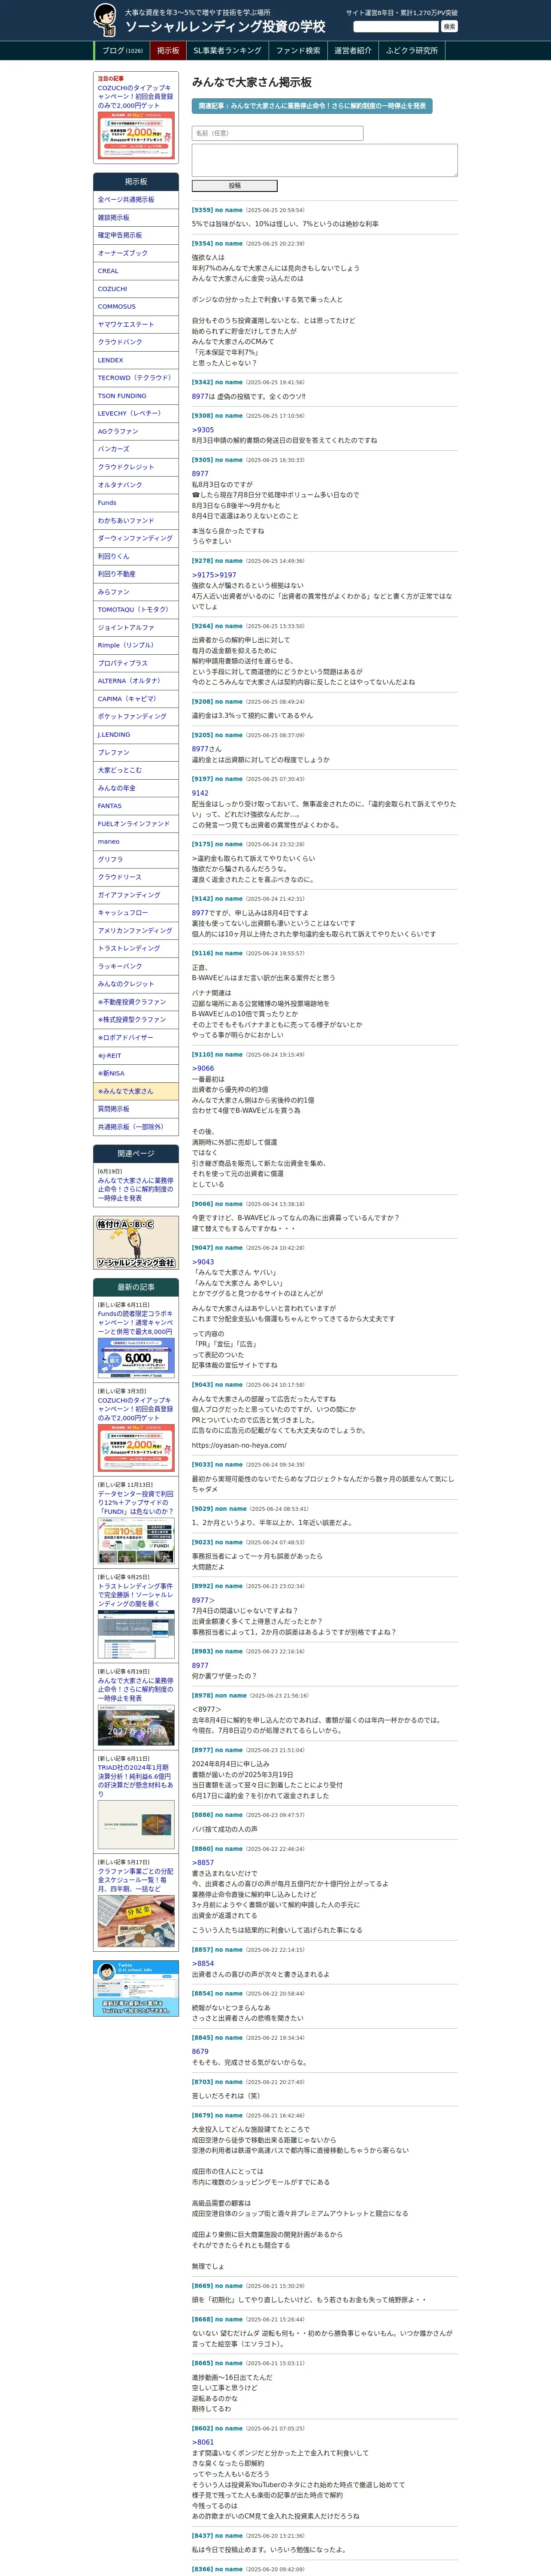Select the highlighted ※みんなで大家さん sidebar link
The image size is (551, 2576).
point(136,1091)
